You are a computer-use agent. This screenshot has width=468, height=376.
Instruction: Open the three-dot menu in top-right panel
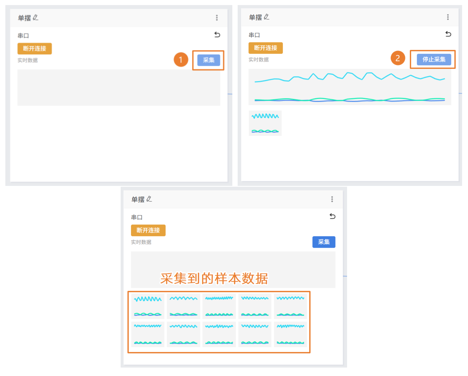point(448,17)
